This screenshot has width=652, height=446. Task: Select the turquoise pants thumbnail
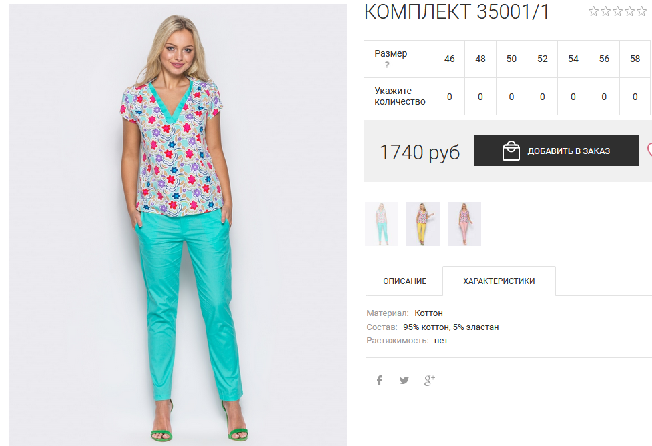(x=382, y=224)
